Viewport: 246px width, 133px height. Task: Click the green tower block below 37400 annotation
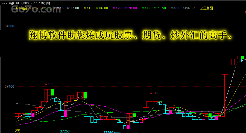tap(52, 92)
